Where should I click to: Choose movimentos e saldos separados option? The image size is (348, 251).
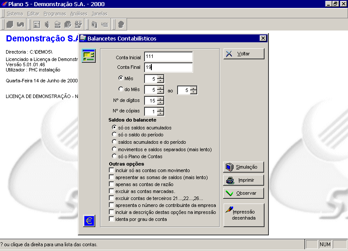click(x=114, y=149)
